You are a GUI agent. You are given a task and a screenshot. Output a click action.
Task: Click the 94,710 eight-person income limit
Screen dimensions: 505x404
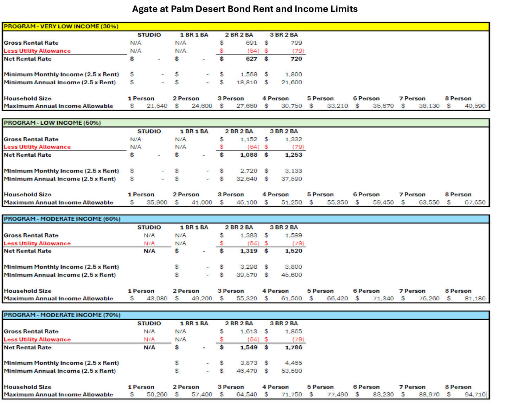[x=475, y=395]
